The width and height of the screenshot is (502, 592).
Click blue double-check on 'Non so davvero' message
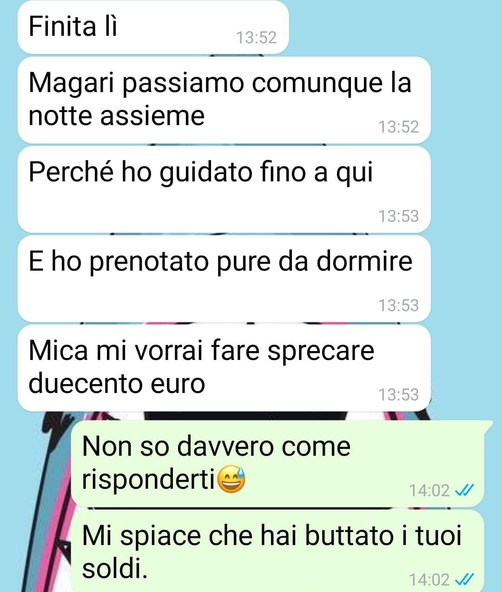(x=464, y=490)
